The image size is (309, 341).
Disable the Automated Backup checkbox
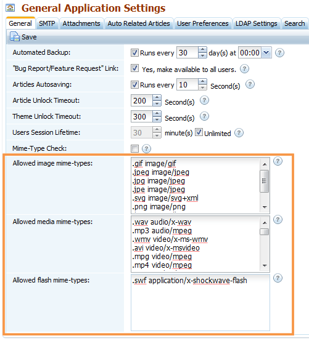coord(134,53)
